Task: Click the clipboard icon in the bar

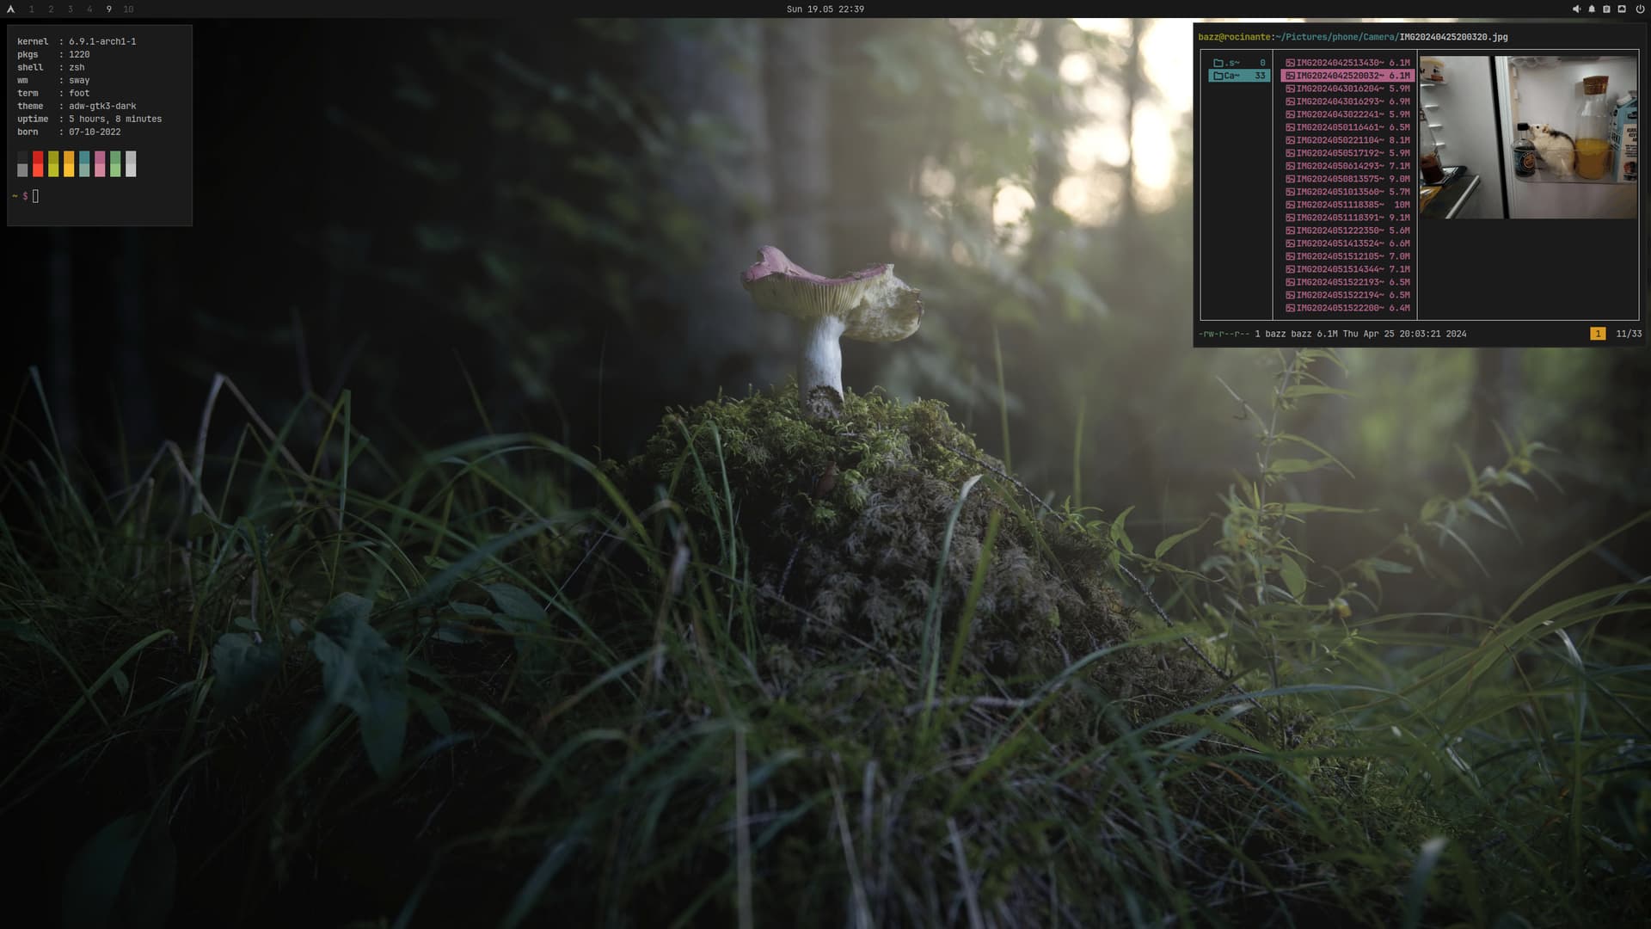Action: tap(1606, 9)
